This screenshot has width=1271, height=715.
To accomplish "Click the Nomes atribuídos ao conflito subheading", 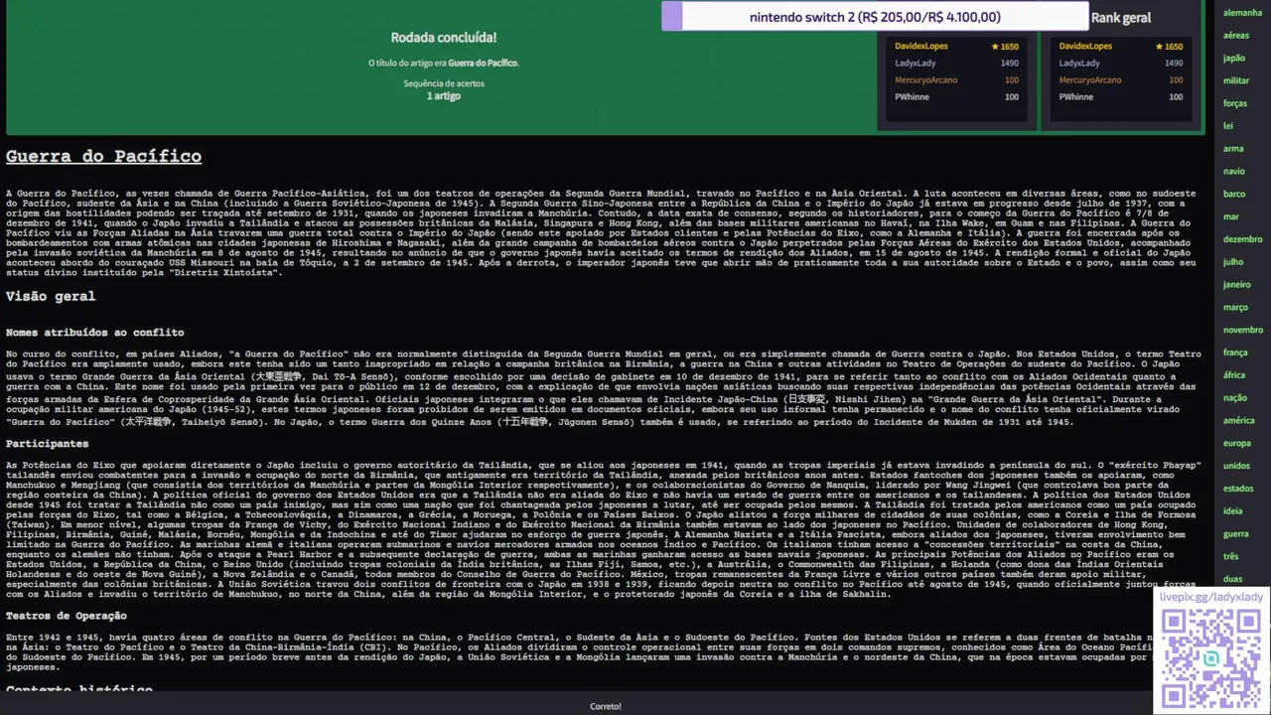I will (x=94, y=333).
